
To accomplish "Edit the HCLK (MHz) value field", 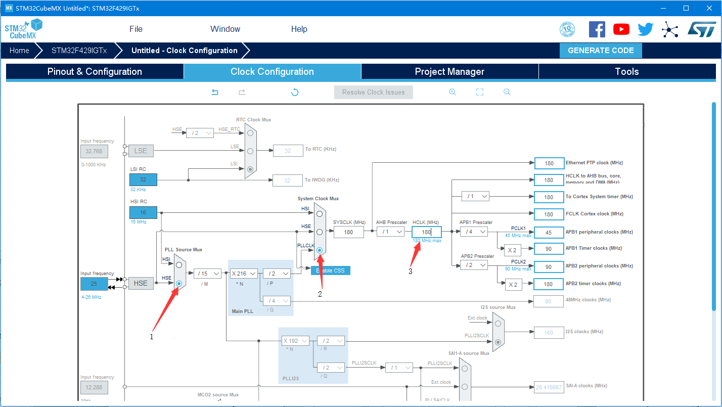I will (426, 232).
